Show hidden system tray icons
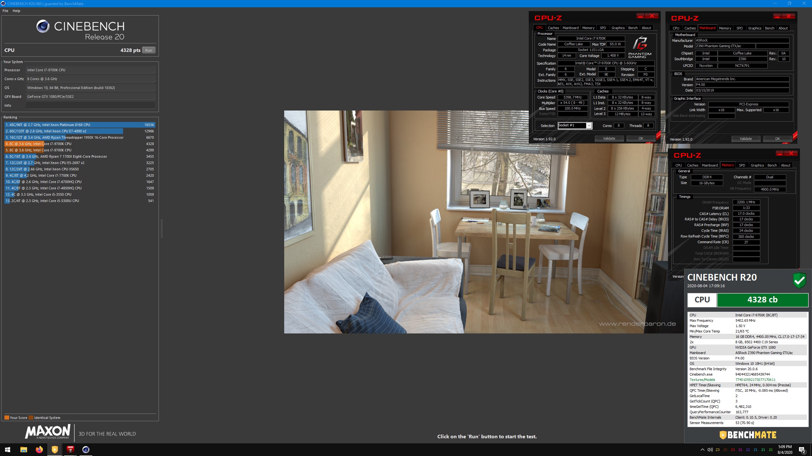 point(702,450)
